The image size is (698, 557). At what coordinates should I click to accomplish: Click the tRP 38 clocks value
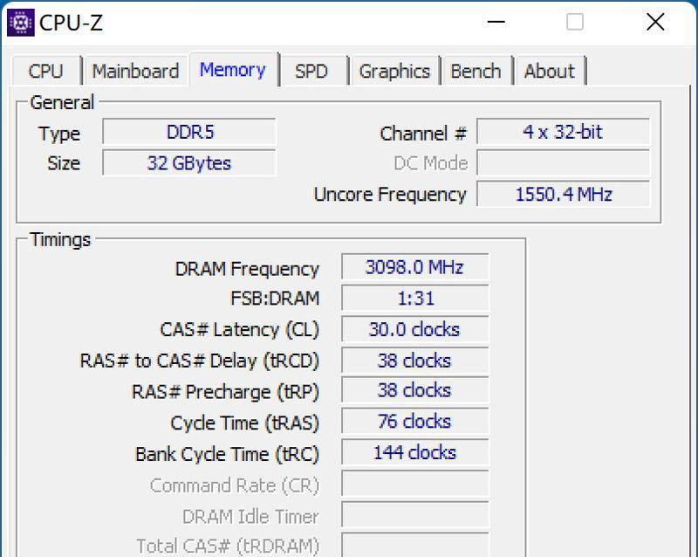point(415,390)
